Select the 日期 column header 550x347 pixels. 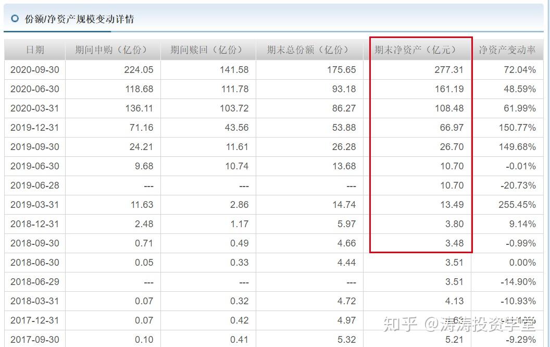pyautogui.click(x=33, y=49)
